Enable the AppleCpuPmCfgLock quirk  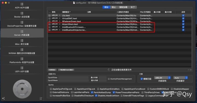(x=51, y=89)
